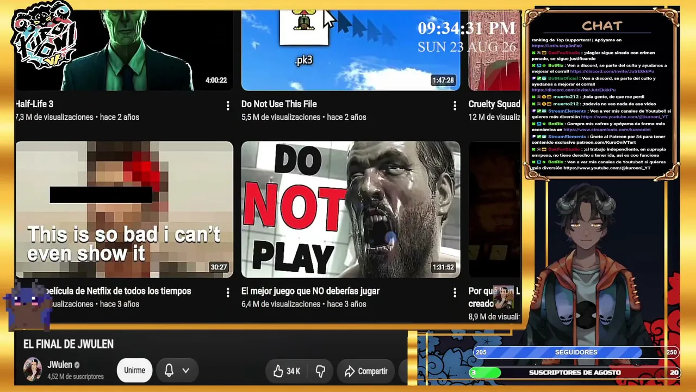
Task: Play the .pk3 file thumbnail
Action: pos(351,50)
